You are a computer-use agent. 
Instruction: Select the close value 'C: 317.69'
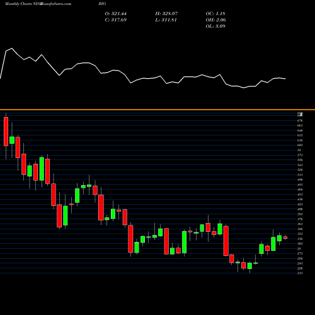[116, 20]
